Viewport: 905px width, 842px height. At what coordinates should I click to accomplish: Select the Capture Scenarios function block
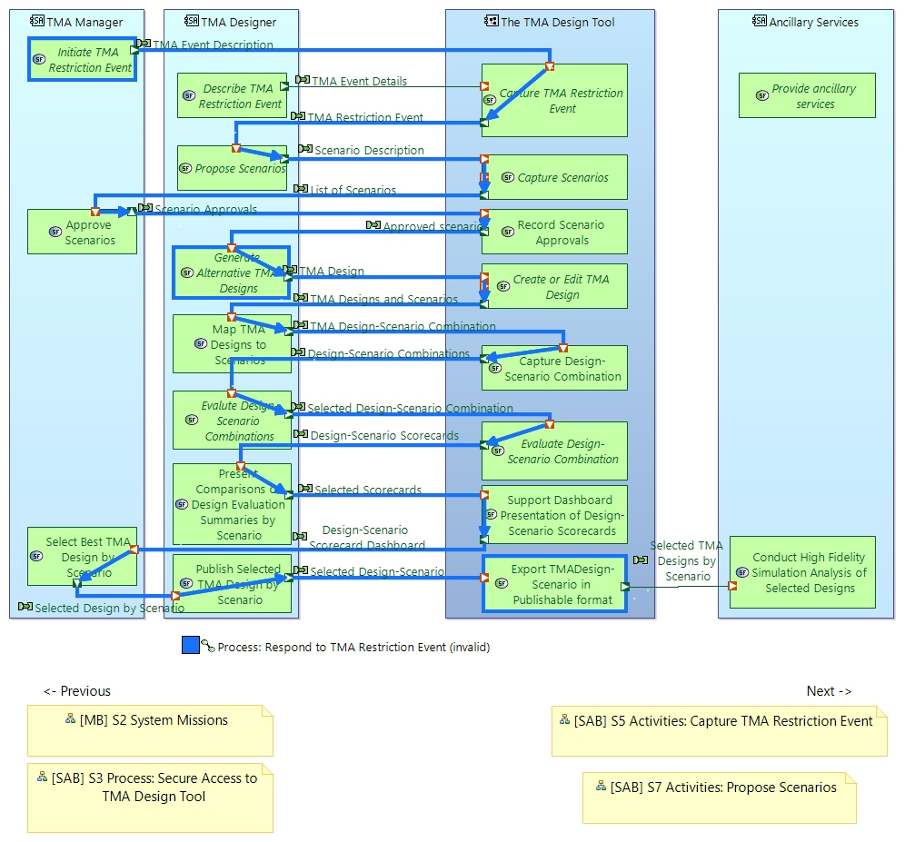[x=554, y=177]
